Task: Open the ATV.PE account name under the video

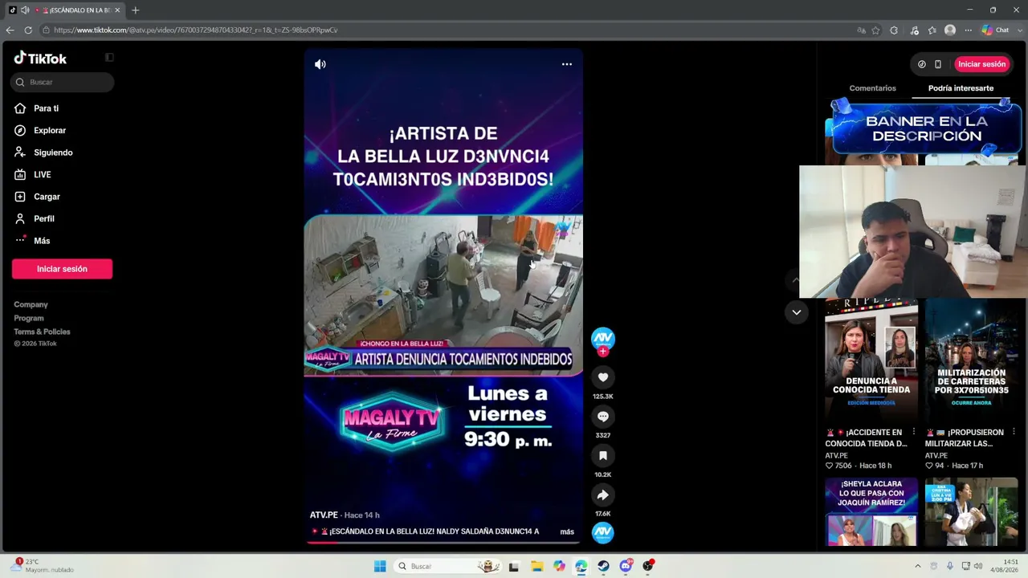Action: [324, 515]
